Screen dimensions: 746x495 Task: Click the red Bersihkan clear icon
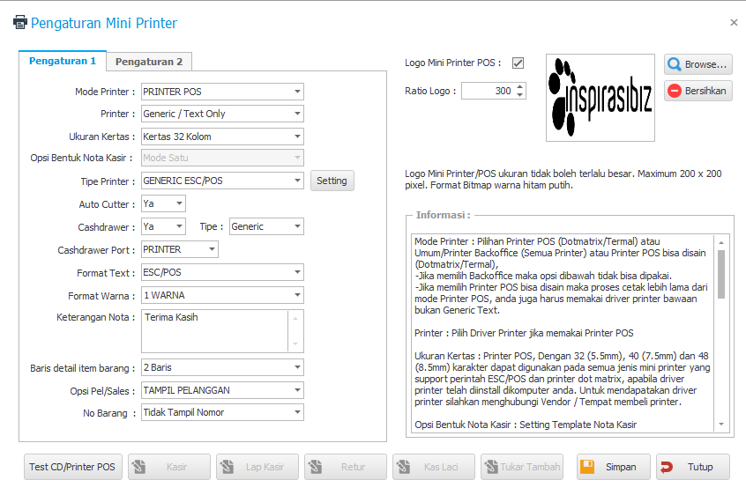[675, 91]
